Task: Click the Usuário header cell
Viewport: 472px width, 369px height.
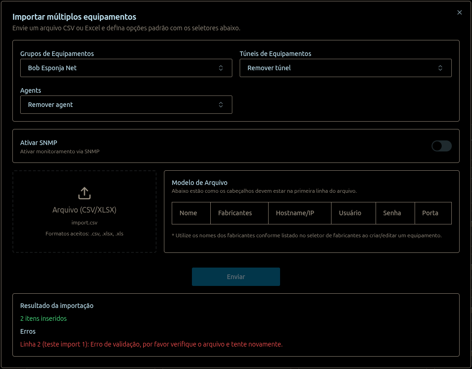Action: [x=350, y=213]
